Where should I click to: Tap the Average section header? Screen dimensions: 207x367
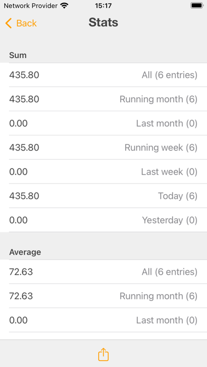click(x=25, y=252)
